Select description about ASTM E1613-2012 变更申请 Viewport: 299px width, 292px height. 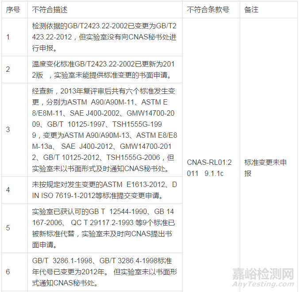[x=104, y=190]
